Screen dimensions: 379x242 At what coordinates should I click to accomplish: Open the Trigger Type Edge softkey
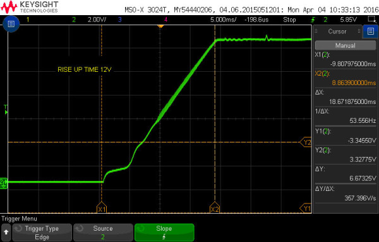pos(42,233)
